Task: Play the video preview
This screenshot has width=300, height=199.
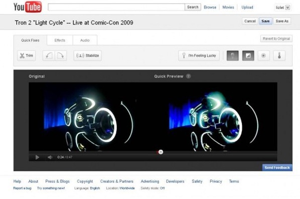Action: [x=37, y=157]
